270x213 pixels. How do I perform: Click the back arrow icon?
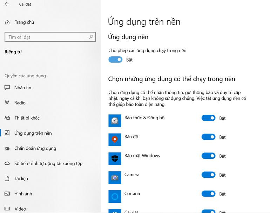point(7,4)
